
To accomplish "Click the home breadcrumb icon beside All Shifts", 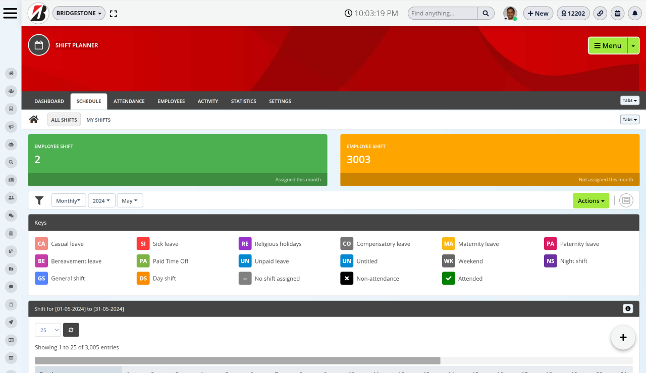I will click(33, 119).
